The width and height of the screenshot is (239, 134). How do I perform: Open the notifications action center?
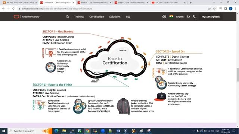(234, 131)
